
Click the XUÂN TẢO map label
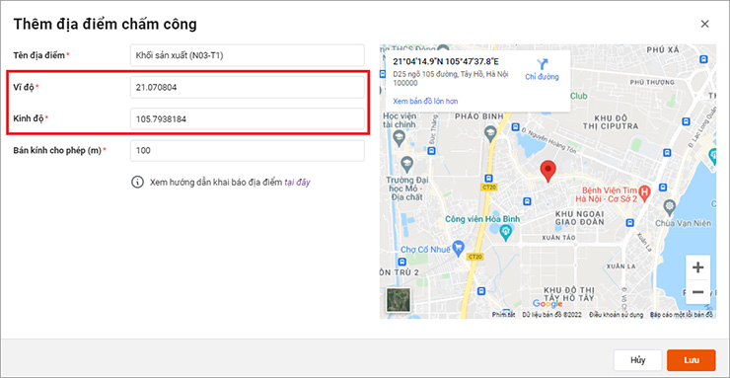click(558, 238)
